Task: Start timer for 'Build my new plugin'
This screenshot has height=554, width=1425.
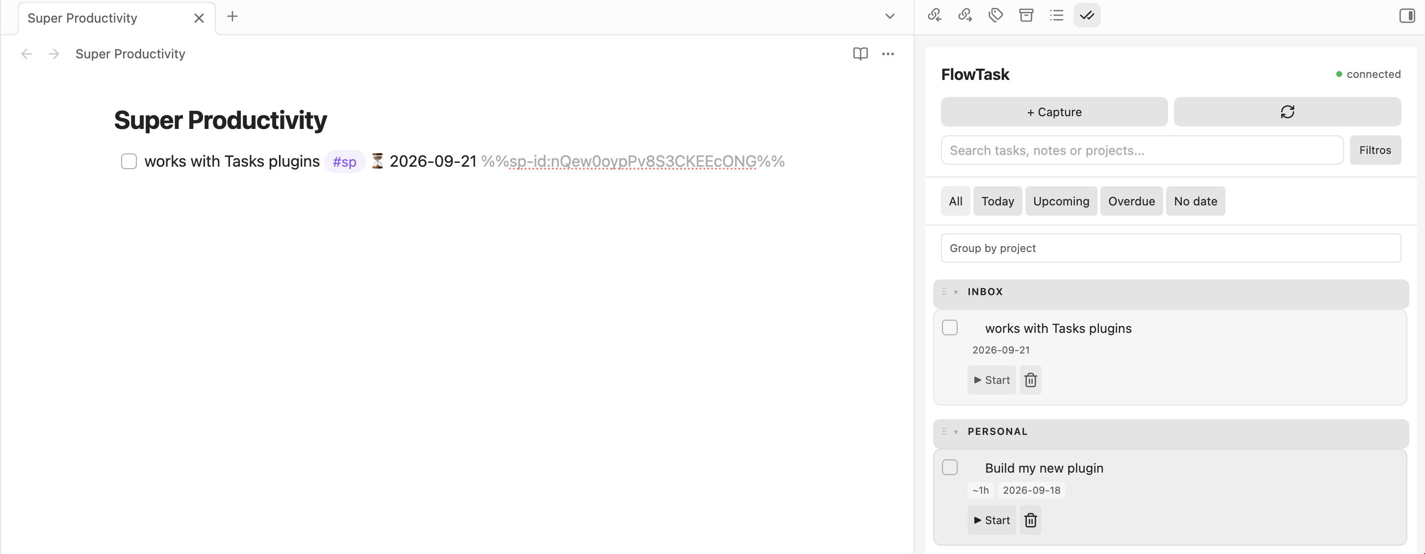Action: [992, 520]
